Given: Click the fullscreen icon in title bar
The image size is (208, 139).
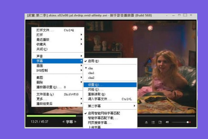Looking at the screenshot, I should [x=185, y=15].
